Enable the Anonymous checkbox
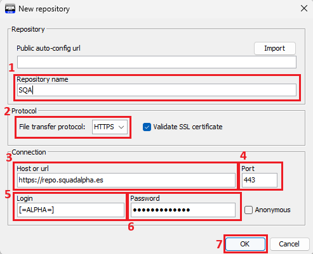Viewport: 313px width, 254px height. point(248,210)
